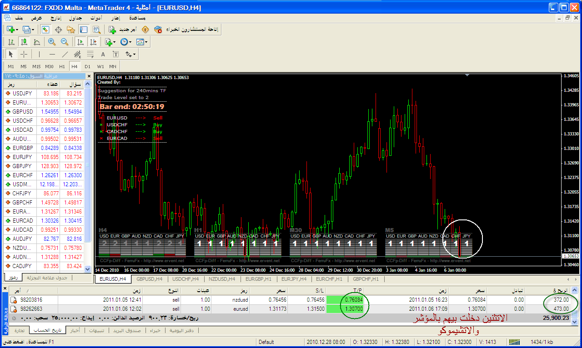Image resolution: width=582 pixels, height=348 pixels.
Task: Open the أدوات (Tools) menu
Action: (x=96, y=18)
